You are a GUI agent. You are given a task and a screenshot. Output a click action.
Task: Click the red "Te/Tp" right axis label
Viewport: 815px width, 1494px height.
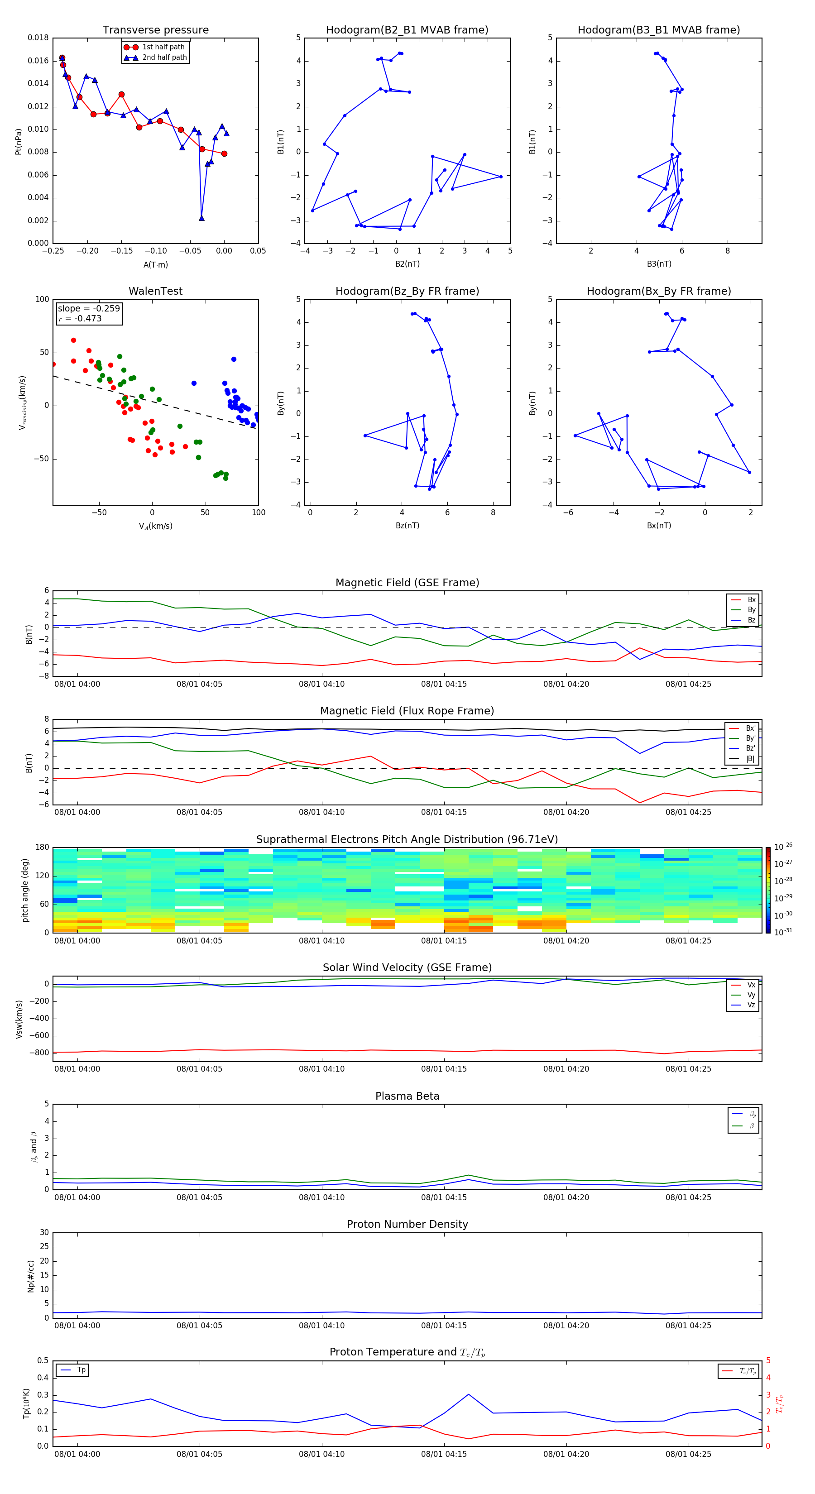(780, 1404)
